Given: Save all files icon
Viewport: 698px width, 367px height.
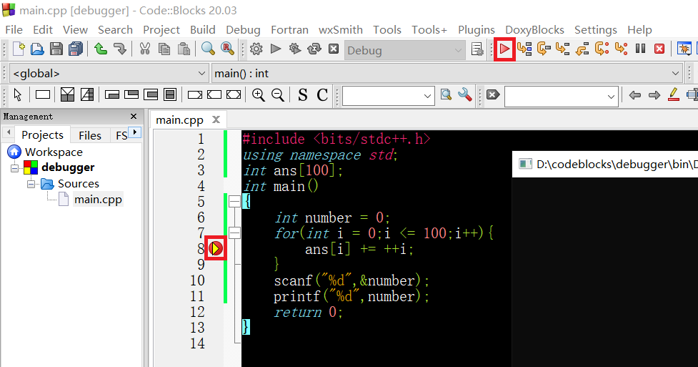Looking at the screenshot, I should point(76,49).
